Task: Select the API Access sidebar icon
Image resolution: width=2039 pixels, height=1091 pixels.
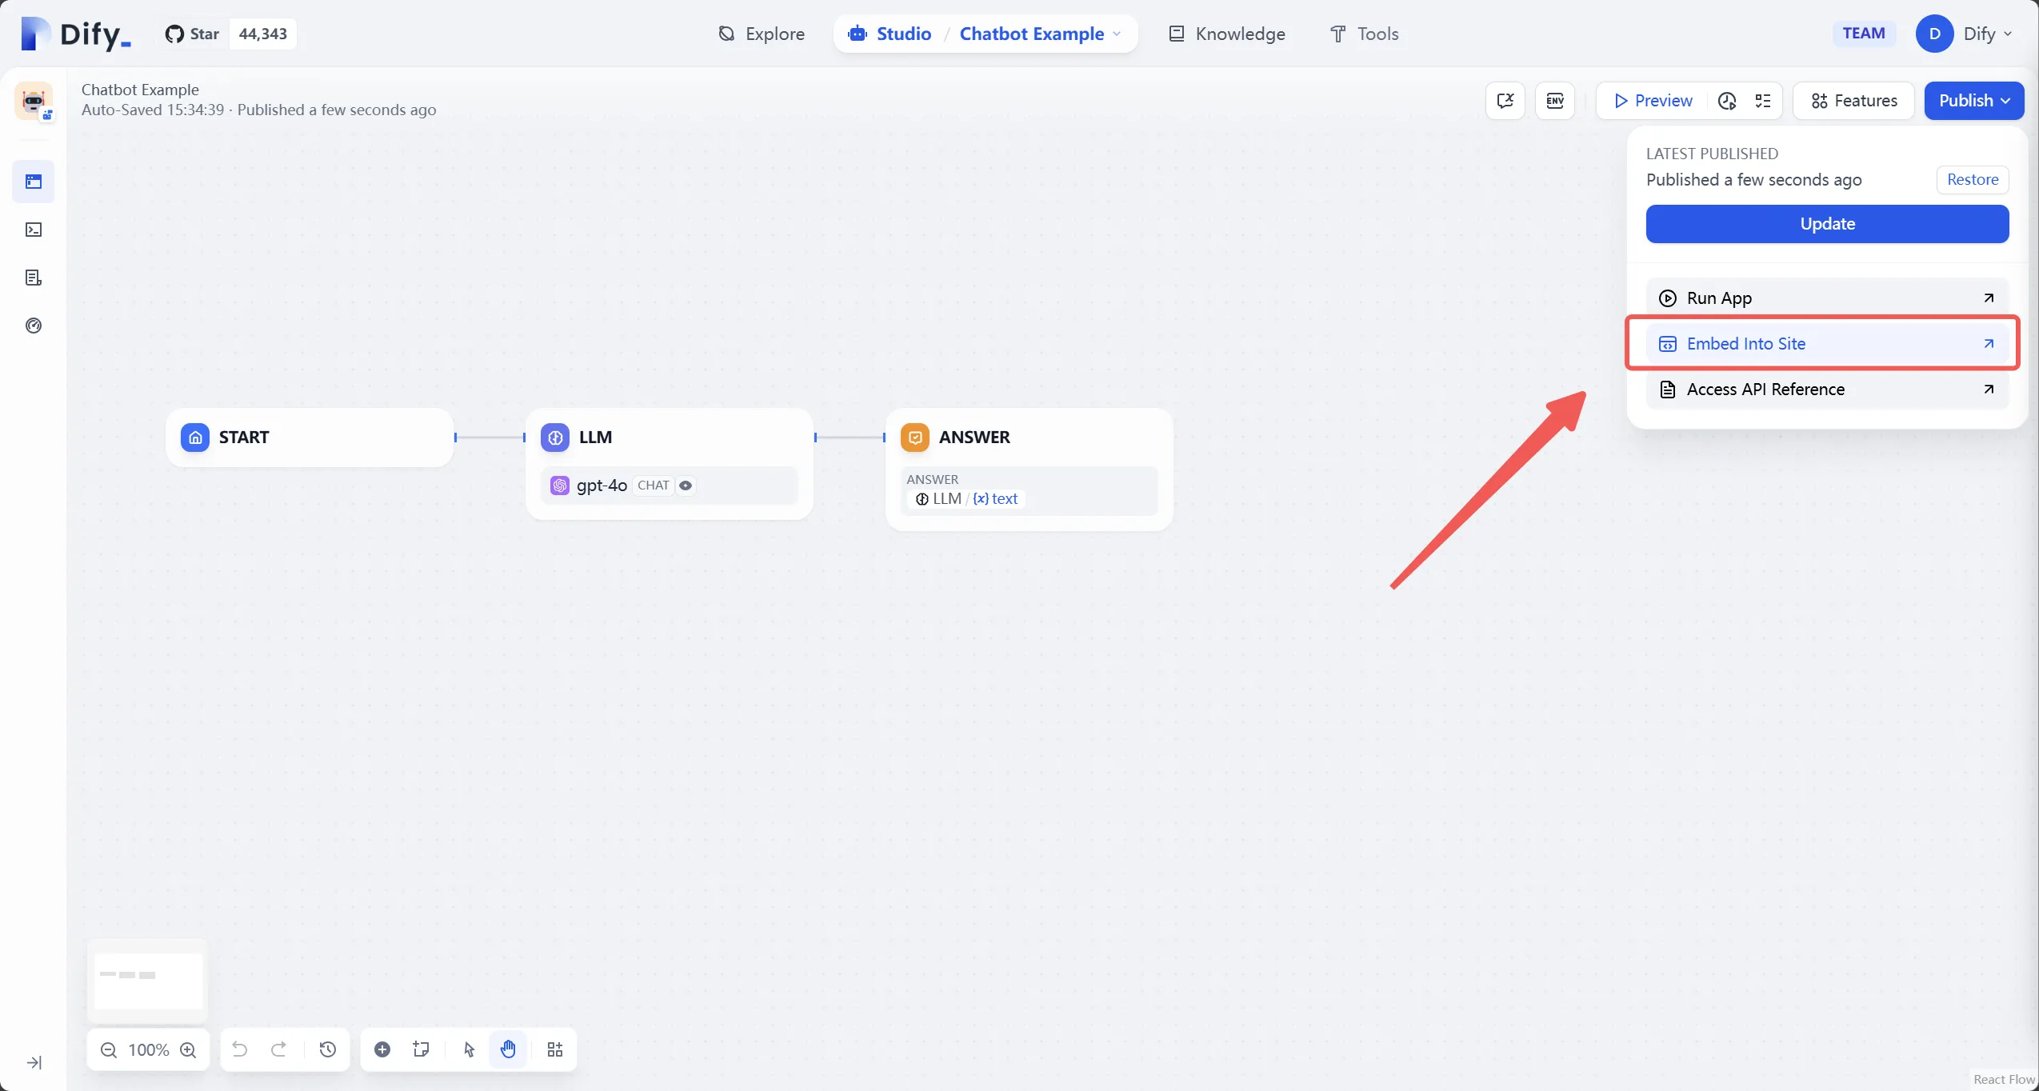Action: (33, 278)
